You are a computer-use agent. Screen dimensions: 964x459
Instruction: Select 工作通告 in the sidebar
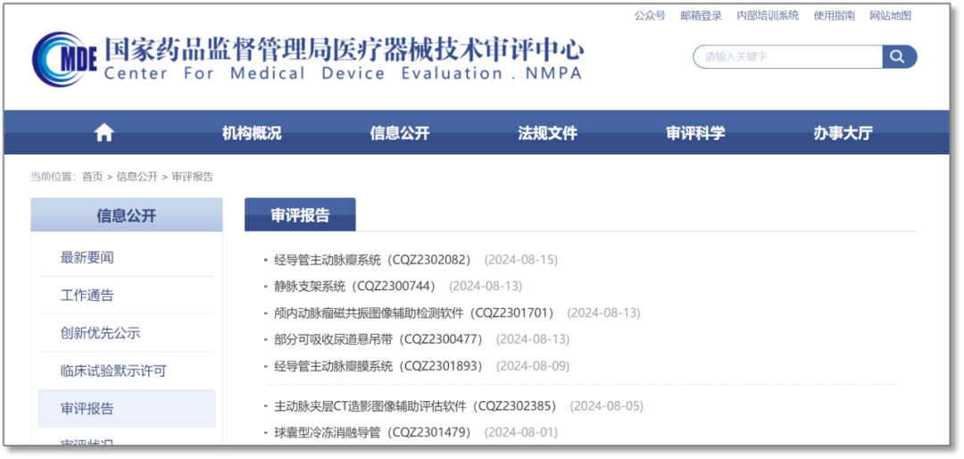pos(87,296)
